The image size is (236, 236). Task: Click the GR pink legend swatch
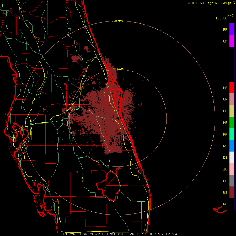pyautogui.click(x=232, y=99)
